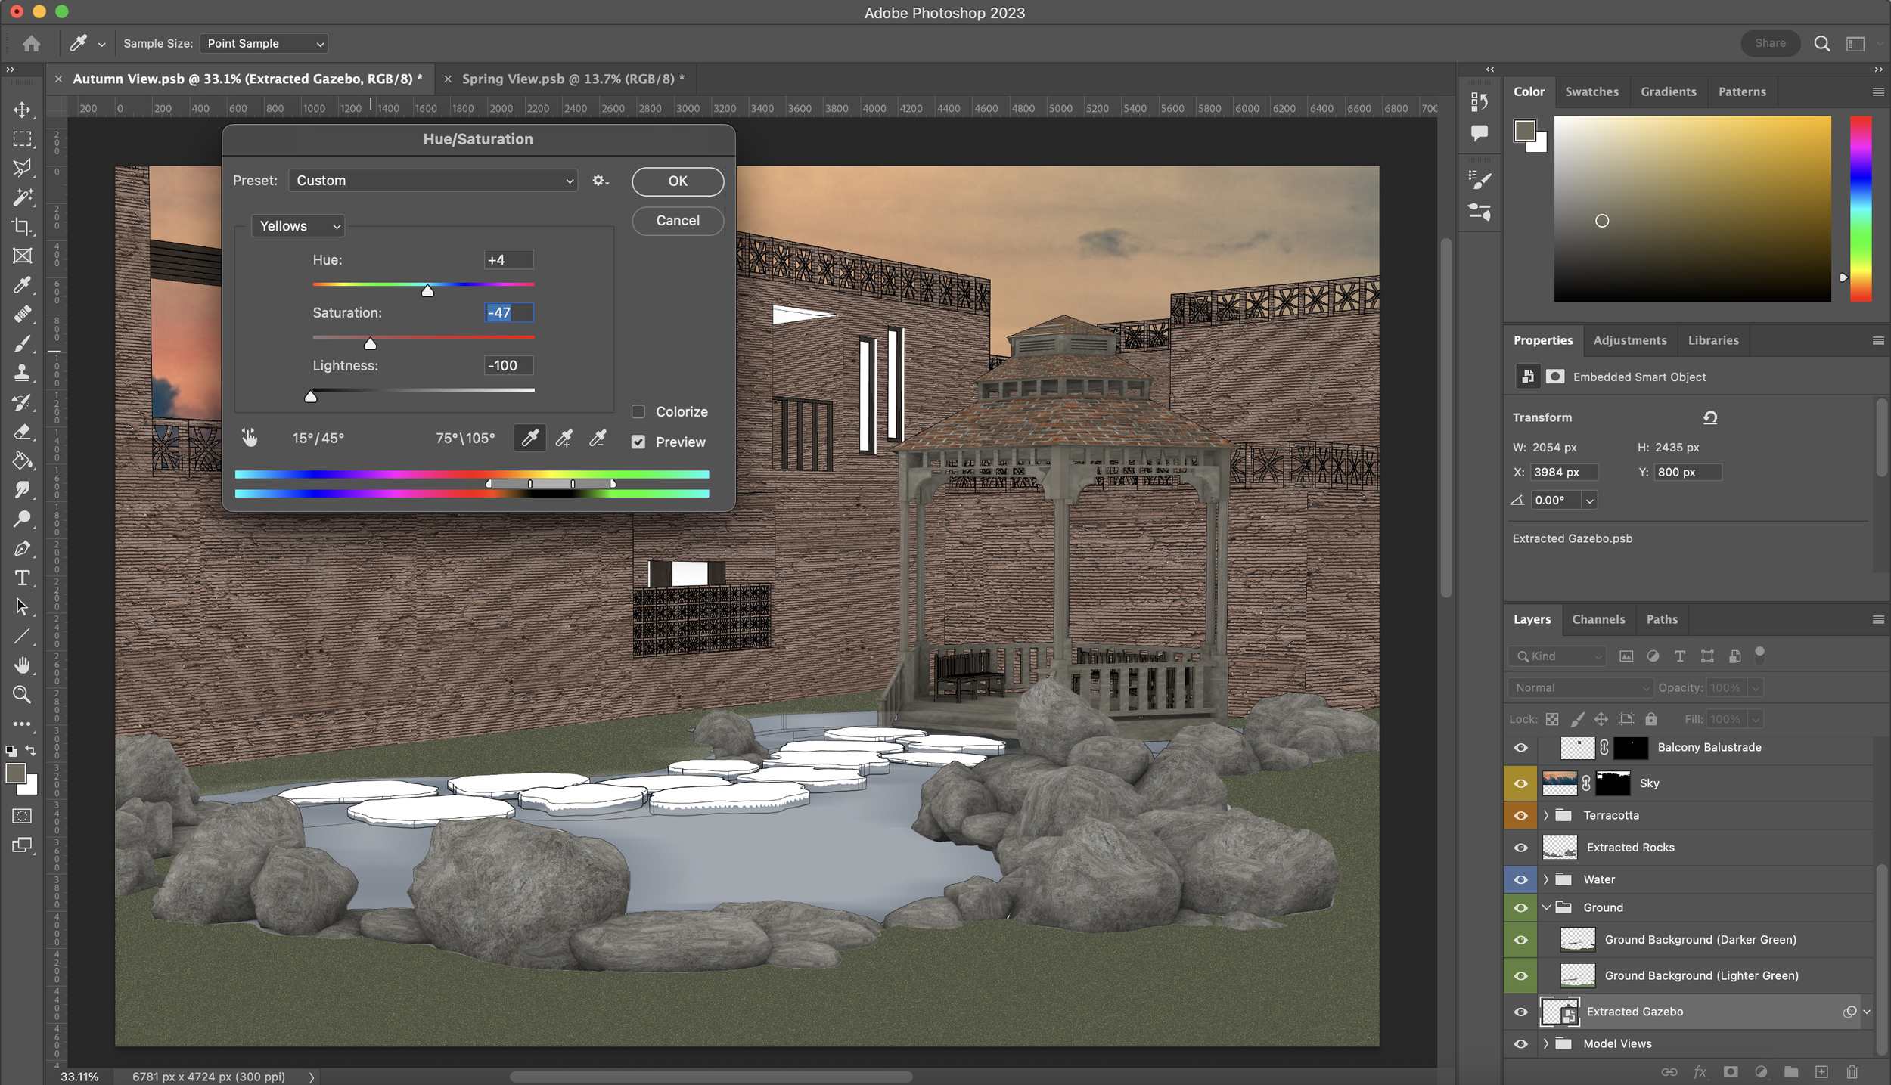1891x1085 pixels.
Task: Expand the Terracotta group
Action: coord(1546,815)
